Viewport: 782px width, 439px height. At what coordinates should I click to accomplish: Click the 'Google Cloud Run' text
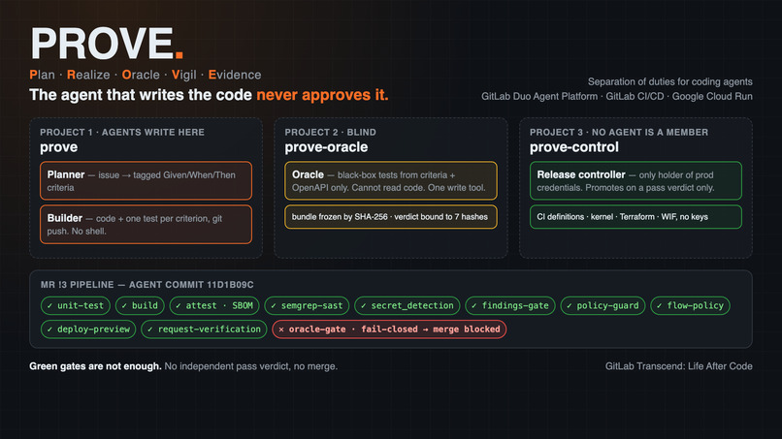[x=712, y=96]
